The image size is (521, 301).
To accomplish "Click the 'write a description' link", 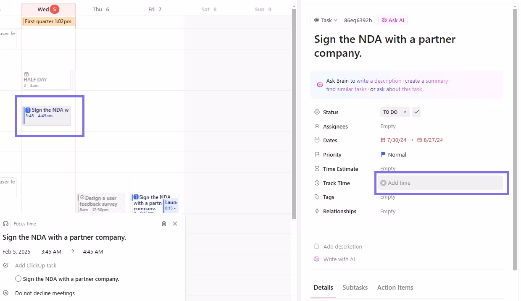I will (379, 81).
